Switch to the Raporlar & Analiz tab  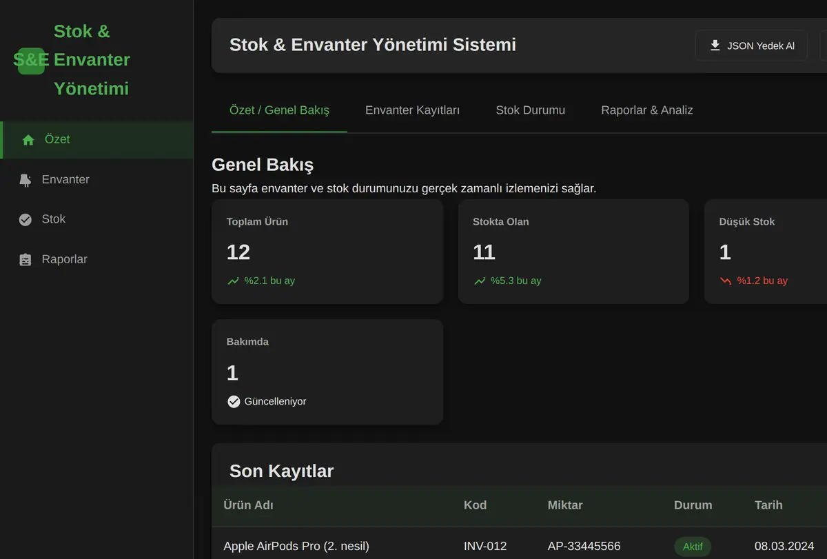[x=647, y=110]
